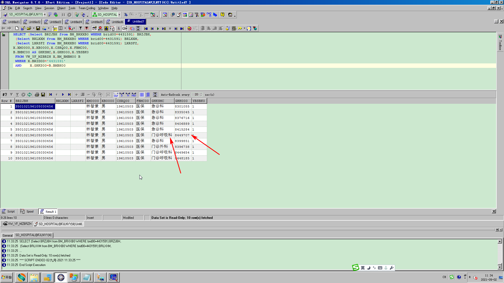Click the filter funnel icon in editor toolbar

click(x=81, y=28)
